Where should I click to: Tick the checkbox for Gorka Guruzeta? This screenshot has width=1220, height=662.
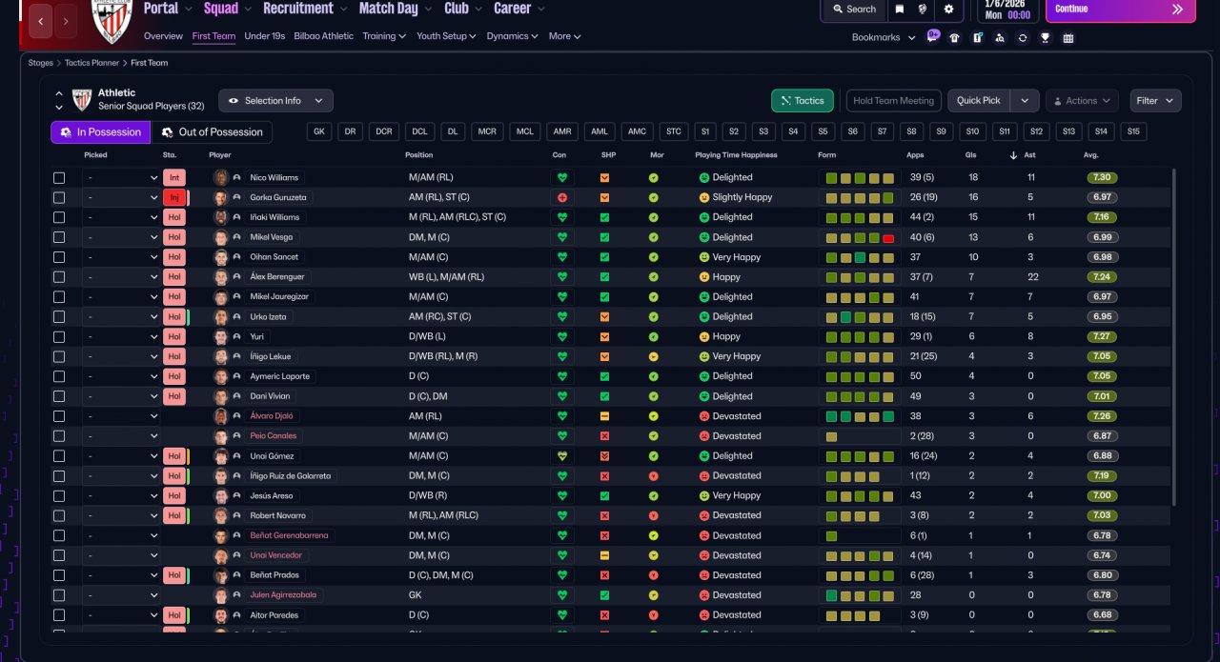point(59,198)
